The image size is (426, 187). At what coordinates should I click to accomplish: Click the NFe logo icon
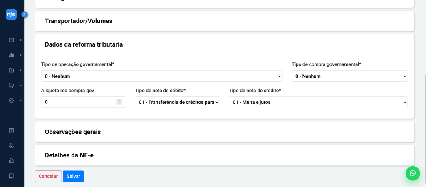point(11,15)
